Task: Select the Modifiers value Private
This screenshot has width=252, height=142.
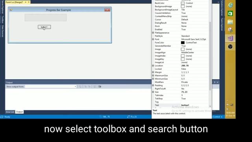Action: point(184,82)
